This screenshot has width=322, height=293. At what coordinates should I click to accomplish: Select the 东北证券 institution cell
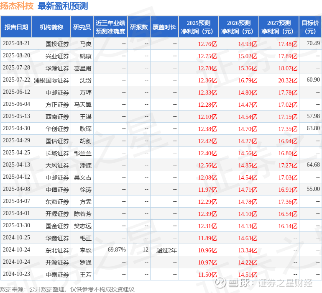51,250
